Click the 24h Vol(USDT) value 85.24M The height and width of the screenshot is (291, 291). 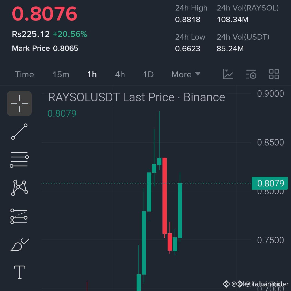click(230, 48)
